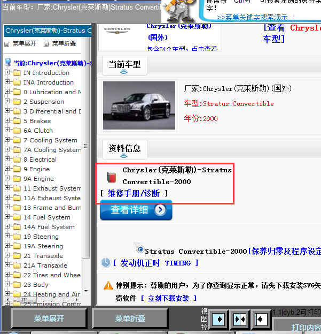Expand the 9A Engine node

coord(7,178)
